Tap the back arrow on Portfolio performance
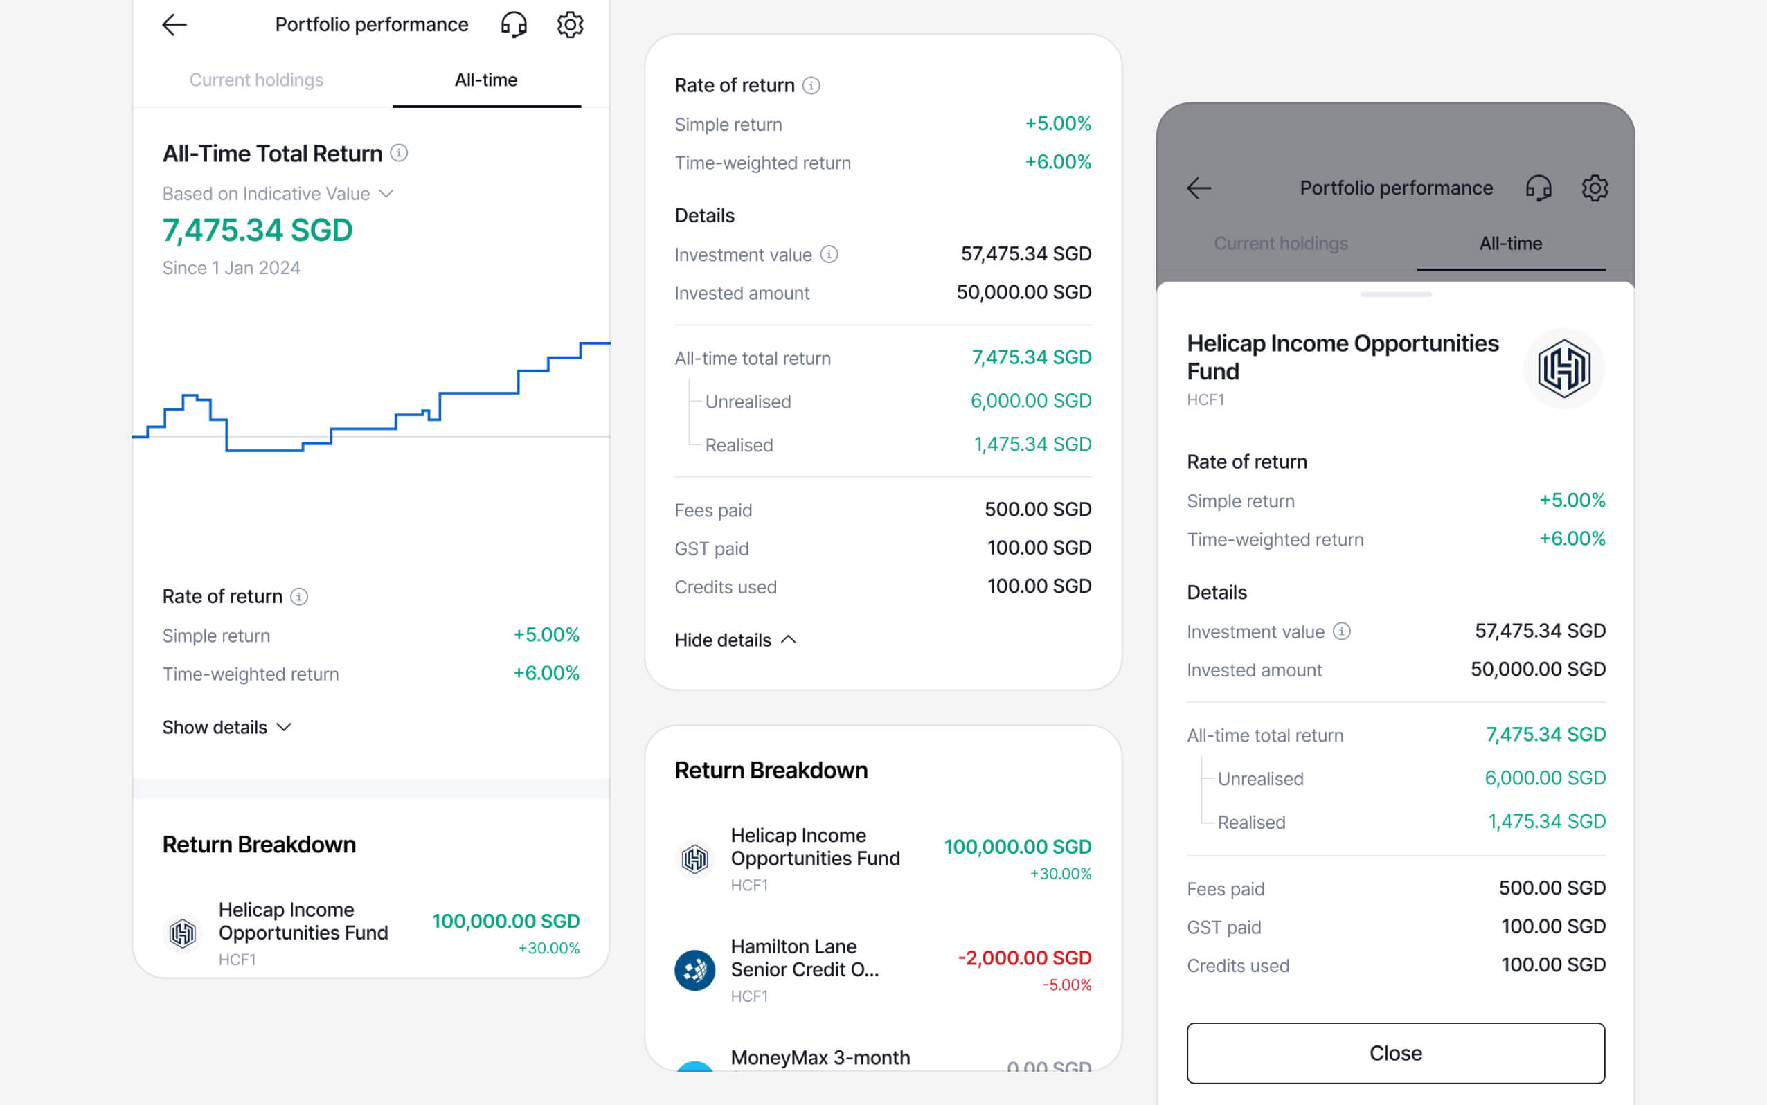The width and height of the screenshot is (1767, 1105). pyautogui.click(x=173, y=24)
